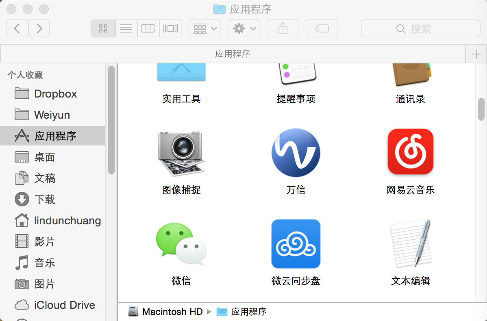Switch to column view mode
The width and height of the screenshot is (487, 321).
[148, 28]
